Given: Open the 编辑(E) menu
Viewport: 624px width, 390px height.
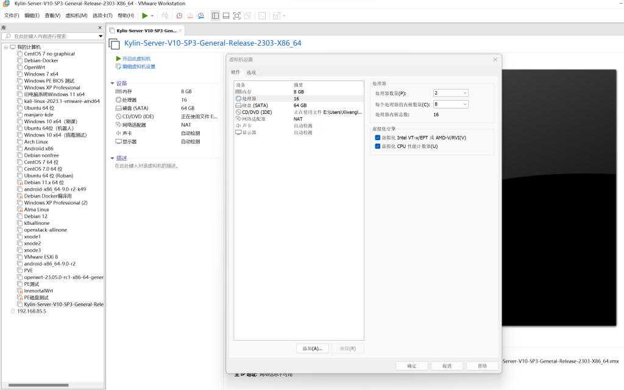Looking at the screenshot, I should coord(32,15).
